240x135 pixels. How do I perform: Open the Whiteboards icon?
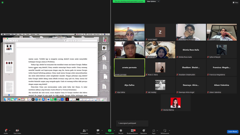coord(165,130)
